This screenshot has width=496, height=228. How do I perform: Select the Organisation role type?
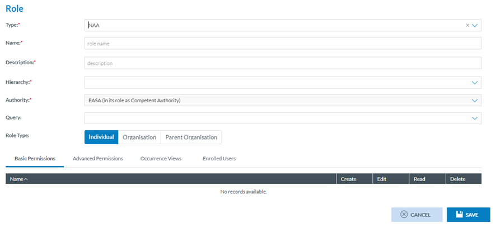click(139, 137)
